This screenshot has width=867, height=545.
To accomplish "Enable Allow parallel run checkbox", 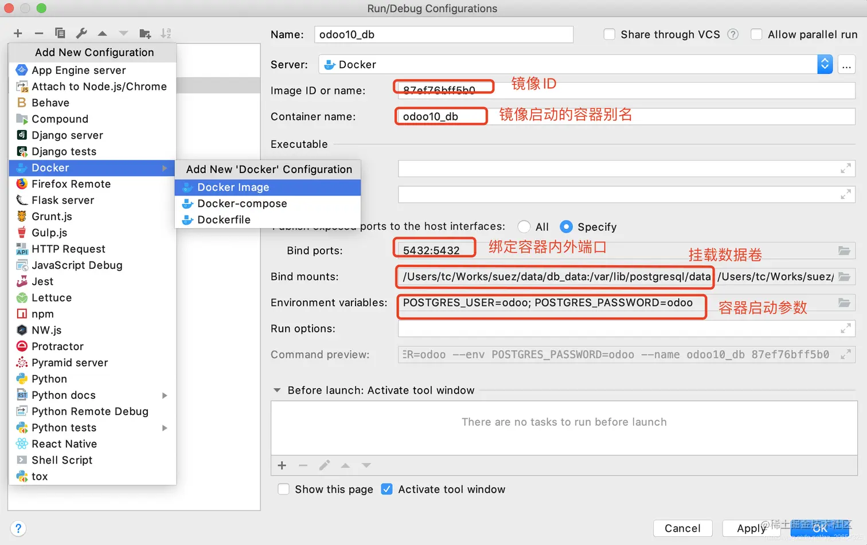I will pos(756,34).
